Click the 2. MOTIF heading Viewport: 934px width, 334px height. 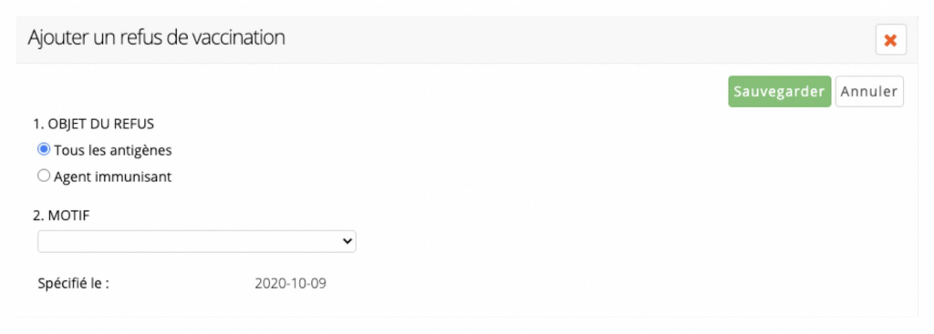[x=61, y=217]
